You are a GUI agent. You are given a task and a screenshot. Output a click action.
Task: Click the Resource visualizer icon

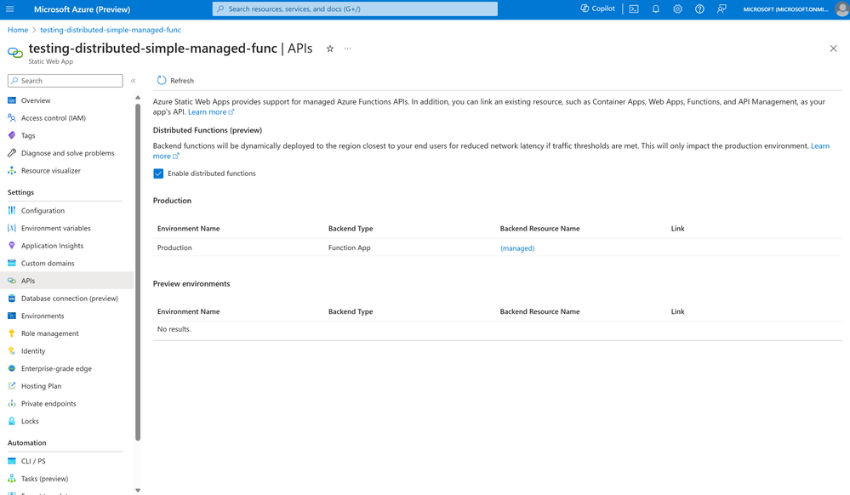[11, 170]
